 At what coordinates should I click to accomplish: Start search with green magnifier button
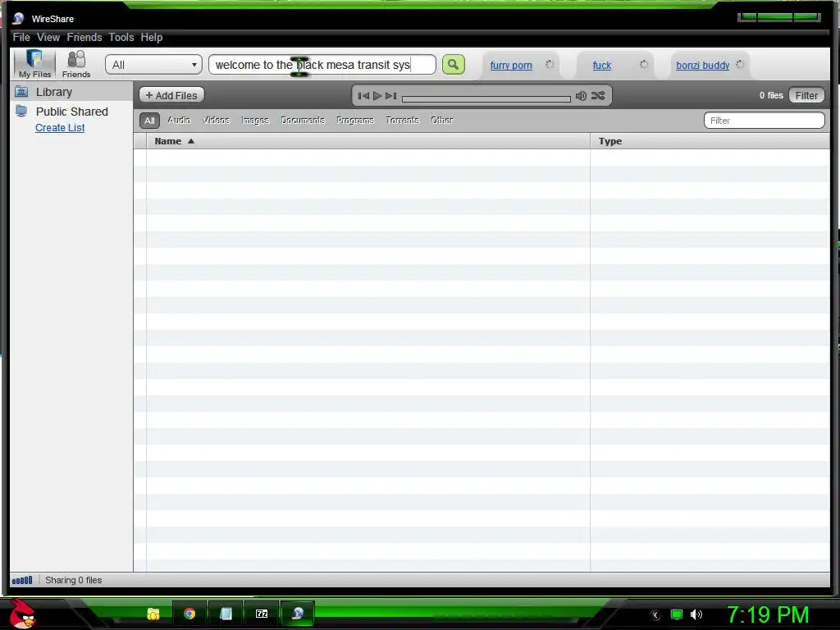coord(453,65)
